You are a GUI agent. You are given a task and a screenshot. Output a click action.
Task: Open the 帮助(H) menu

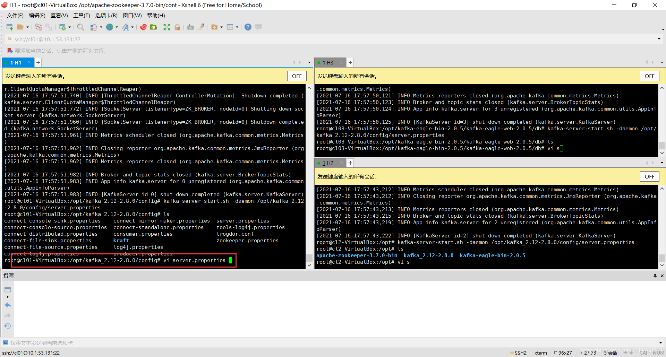click(156, 16)
